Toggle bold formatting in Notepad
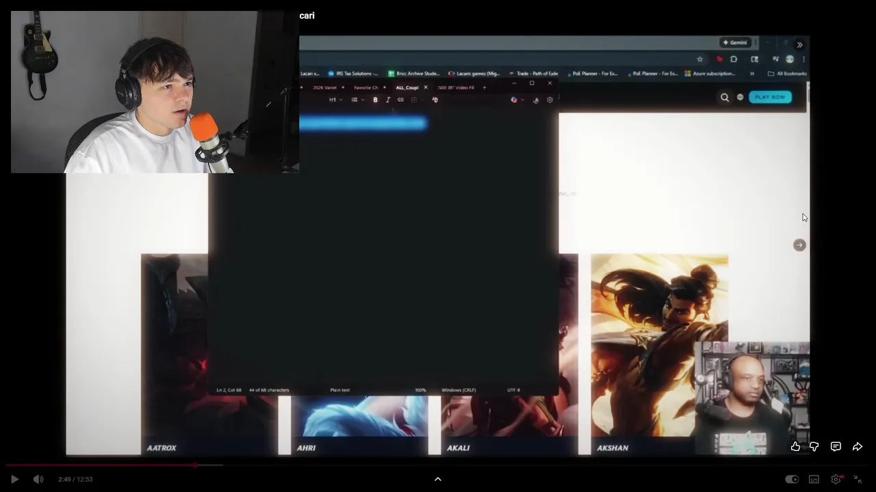The image size is (876, 492). pos(375,100)
